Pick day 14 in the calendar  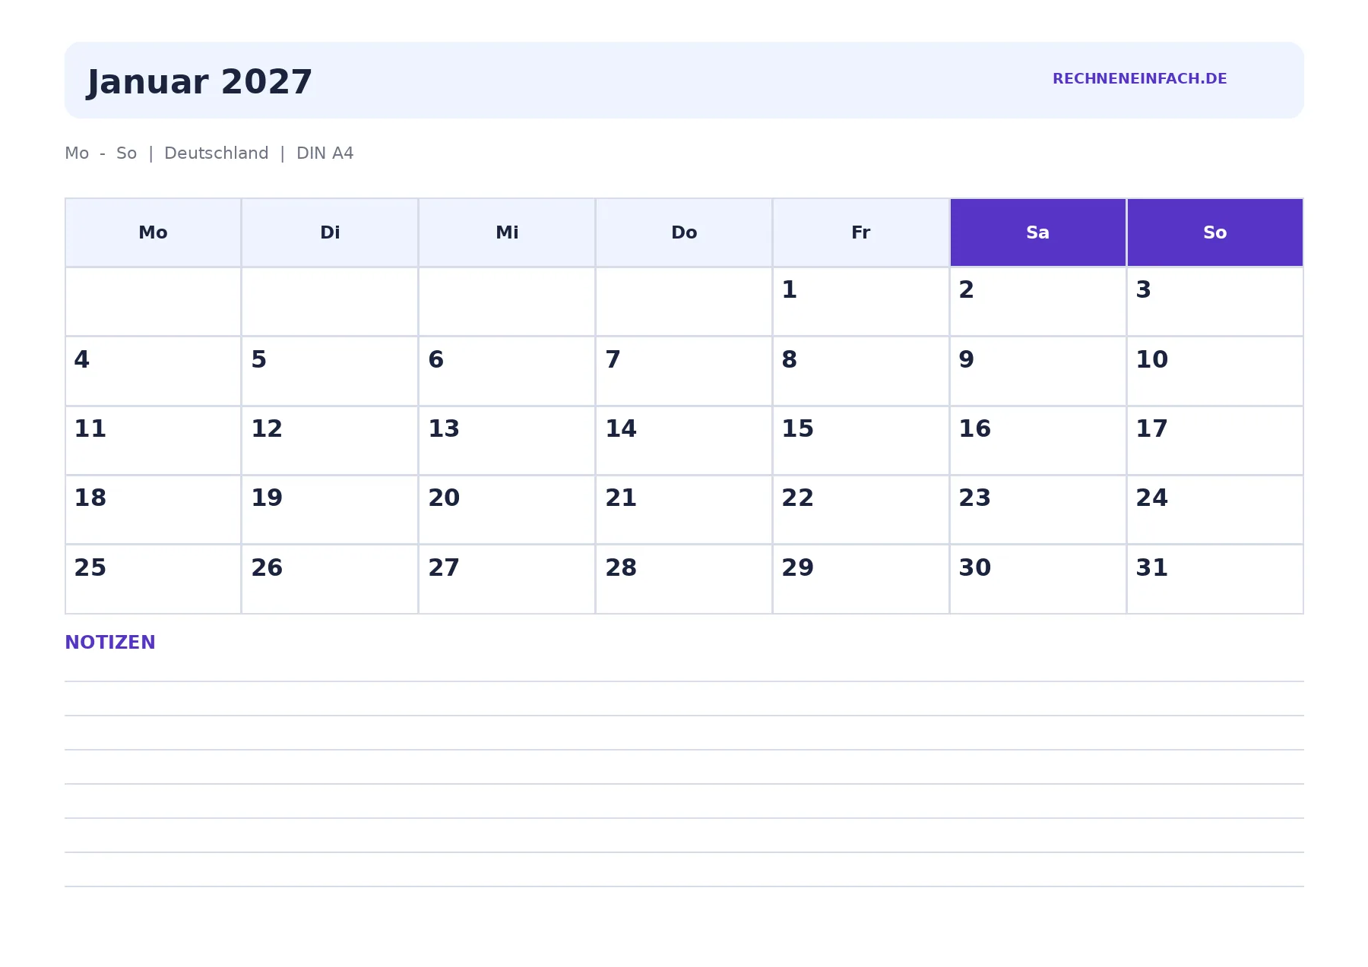click(x=684, y=441)
